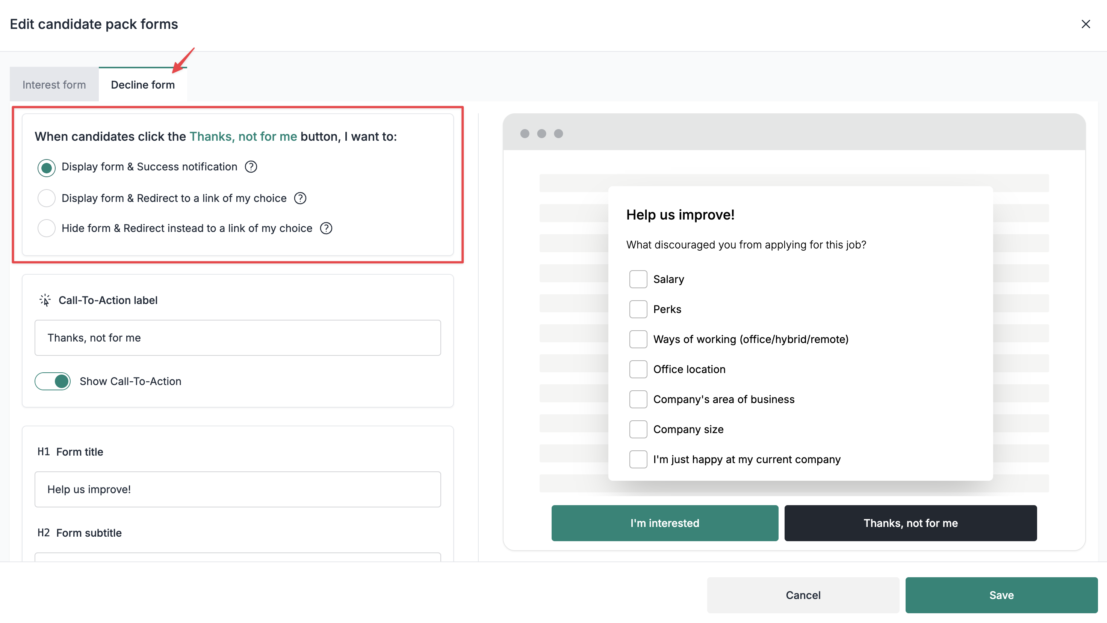1107x623 pixels.
Task: Click help icon beside Hide form & Redirect option
Action: click(326, 228)
